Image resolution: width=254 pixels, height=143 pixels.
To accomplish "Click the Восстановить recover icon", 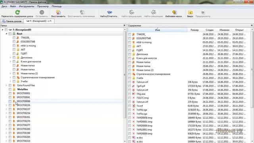I will click(x=58, y=12).
